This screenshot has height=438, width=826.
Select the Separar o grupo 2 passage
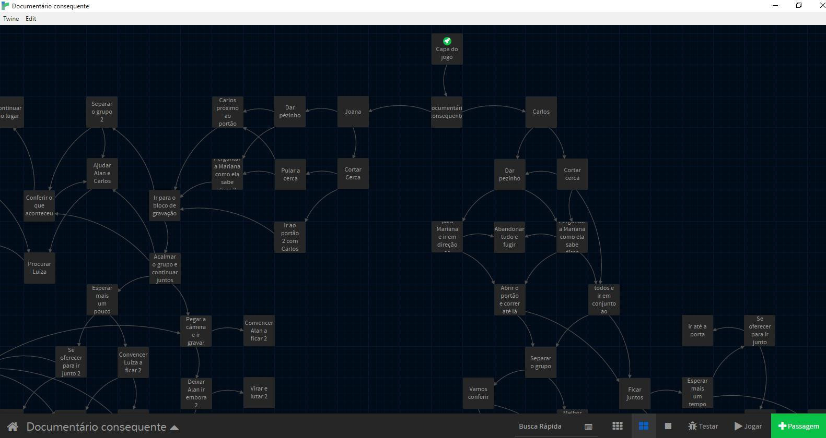[102, 112]
